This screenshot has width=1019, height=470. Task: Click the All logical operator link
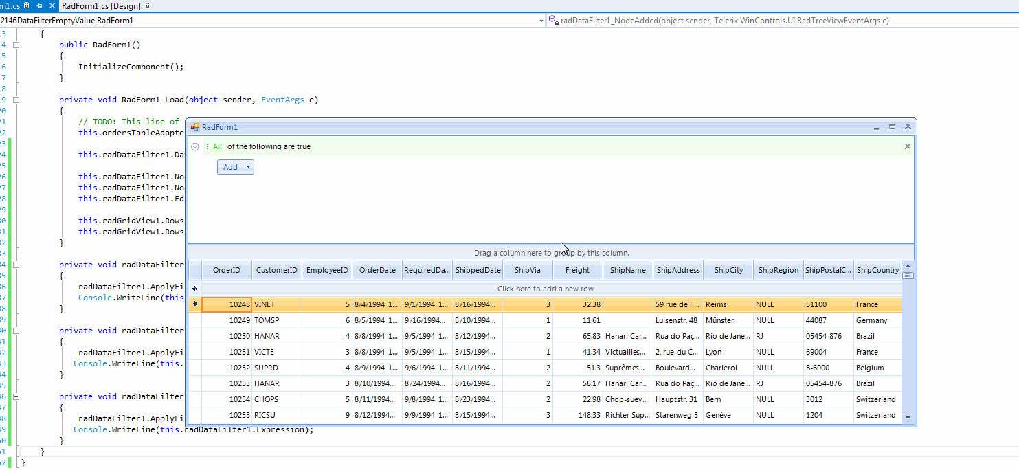[x=217, y=146]
